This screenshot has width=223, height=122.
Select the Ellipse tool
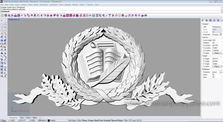coord(5,27)
